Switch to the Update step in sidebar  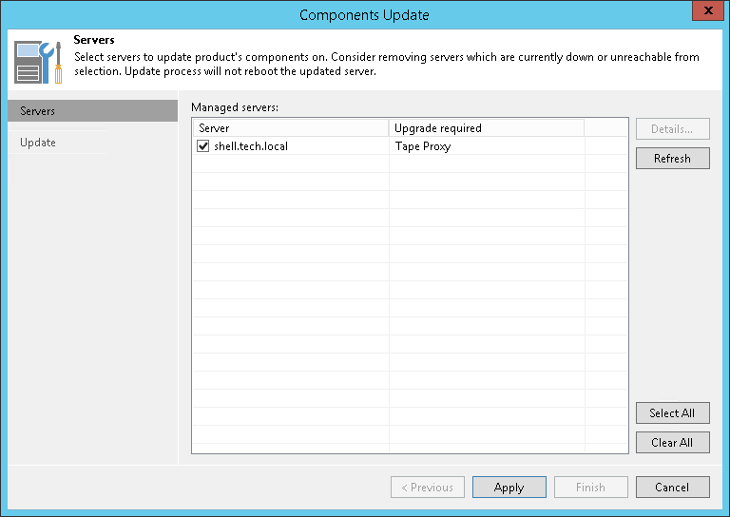[x=39, y=143]
